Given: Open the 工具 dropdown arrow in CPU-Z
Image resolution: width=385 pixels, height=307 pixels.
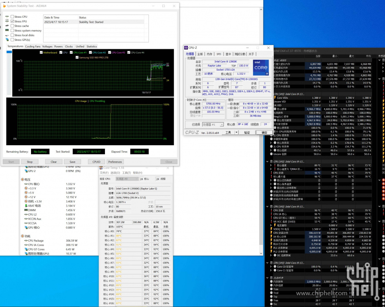Looking at the screenshot, I should click(236, 132).
